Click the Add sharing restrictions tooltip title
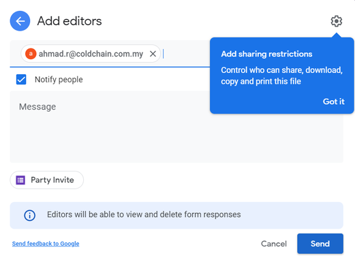The width and height of the screenshot is (355, 260). 266,54
